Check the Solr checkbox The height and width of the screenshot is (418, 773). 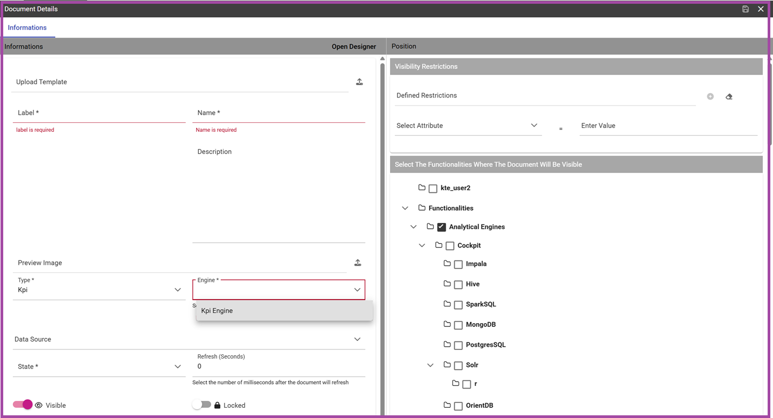[459, 366]
